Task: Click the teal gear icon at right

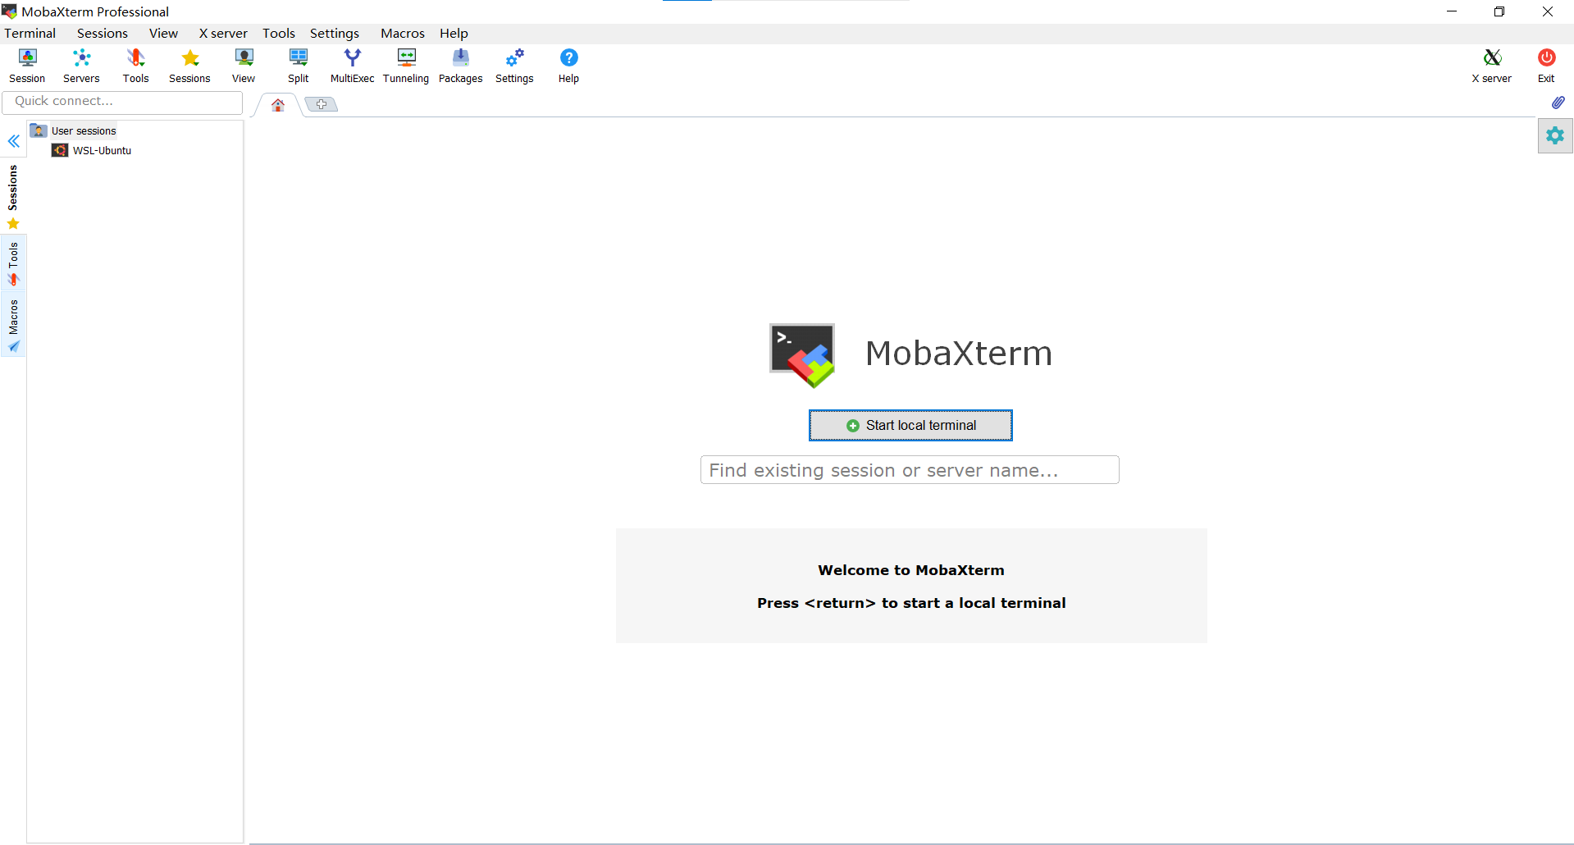Action: click(1555, 135)
